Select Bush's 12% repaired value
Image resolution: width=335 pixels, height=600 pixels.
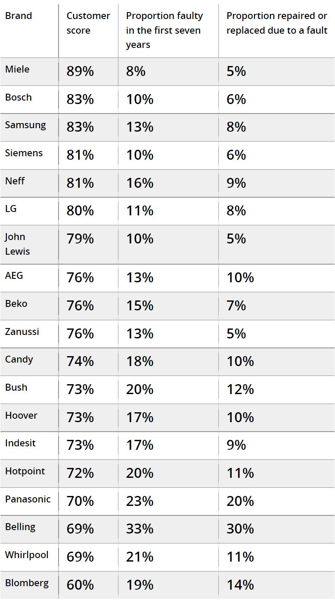coord(240,389)
